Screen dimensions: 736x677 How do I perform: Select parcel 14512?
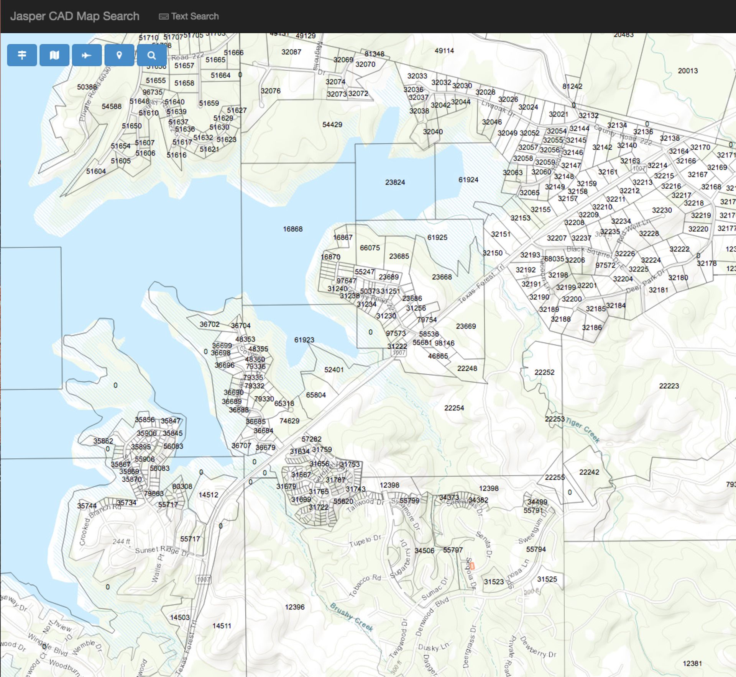[x=208, y=495]
